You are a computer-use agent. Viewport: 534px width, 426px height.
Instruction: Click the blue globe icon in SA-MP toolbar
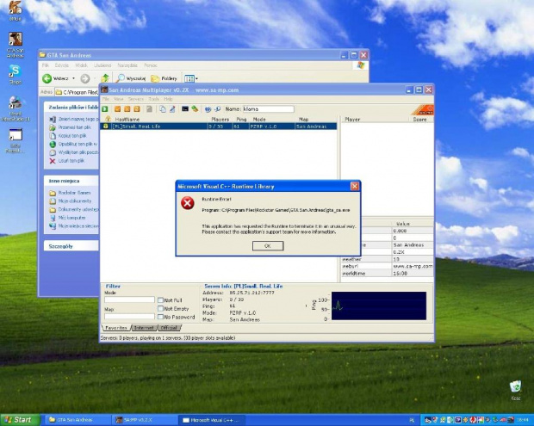tap(208, 109)
